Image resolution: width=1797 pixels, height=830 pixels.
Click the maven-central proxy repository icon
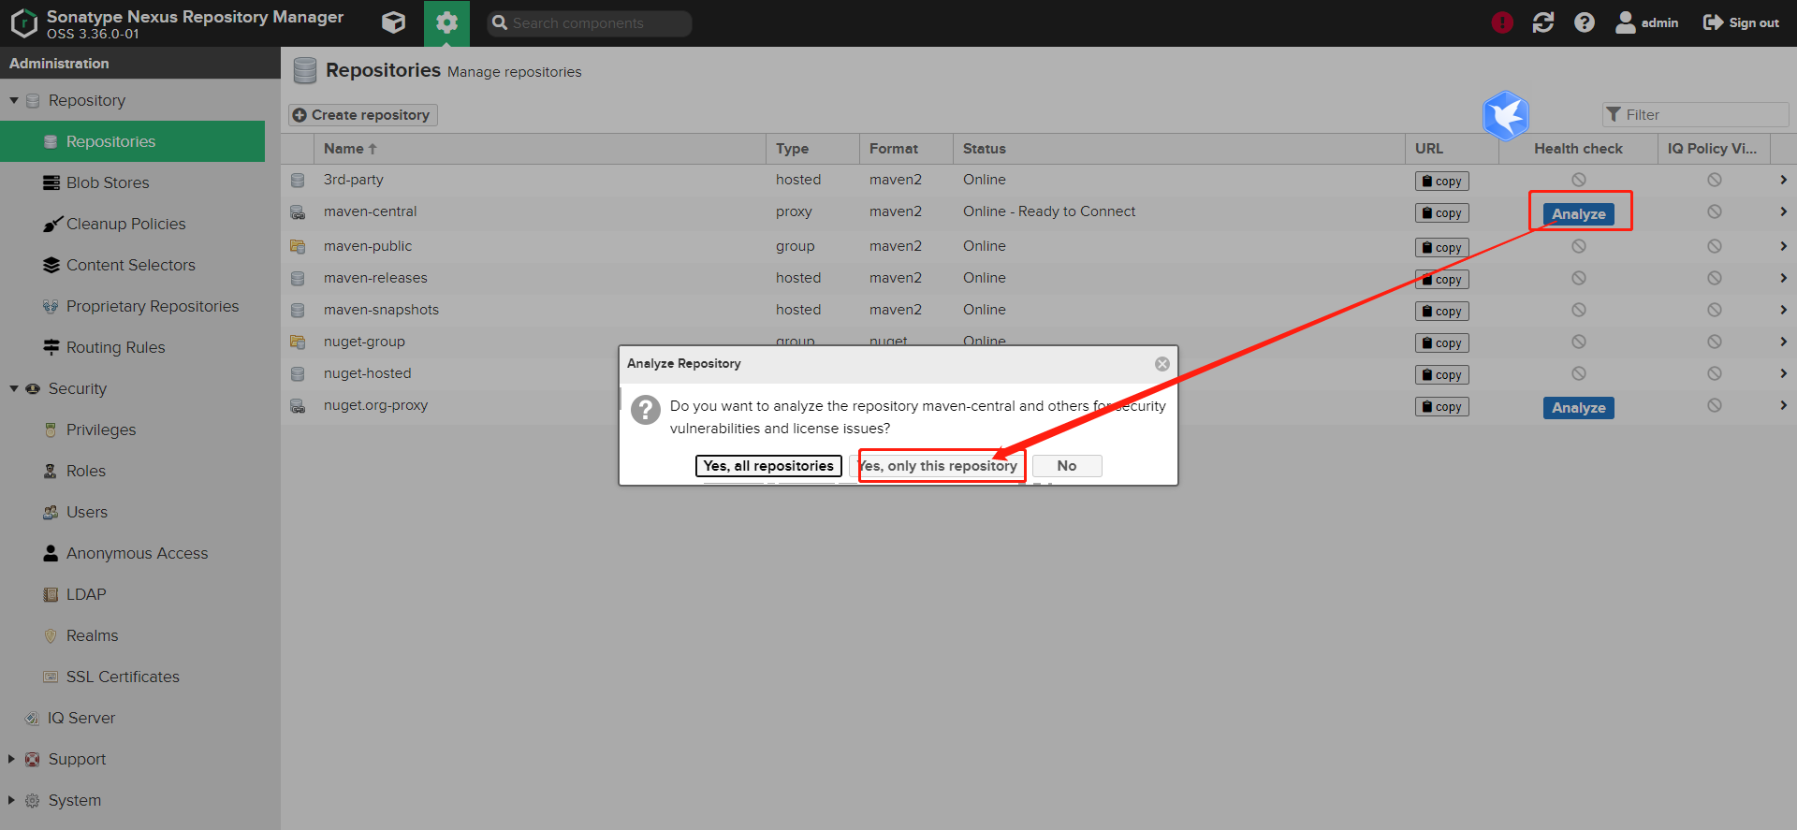click(298, 212)
